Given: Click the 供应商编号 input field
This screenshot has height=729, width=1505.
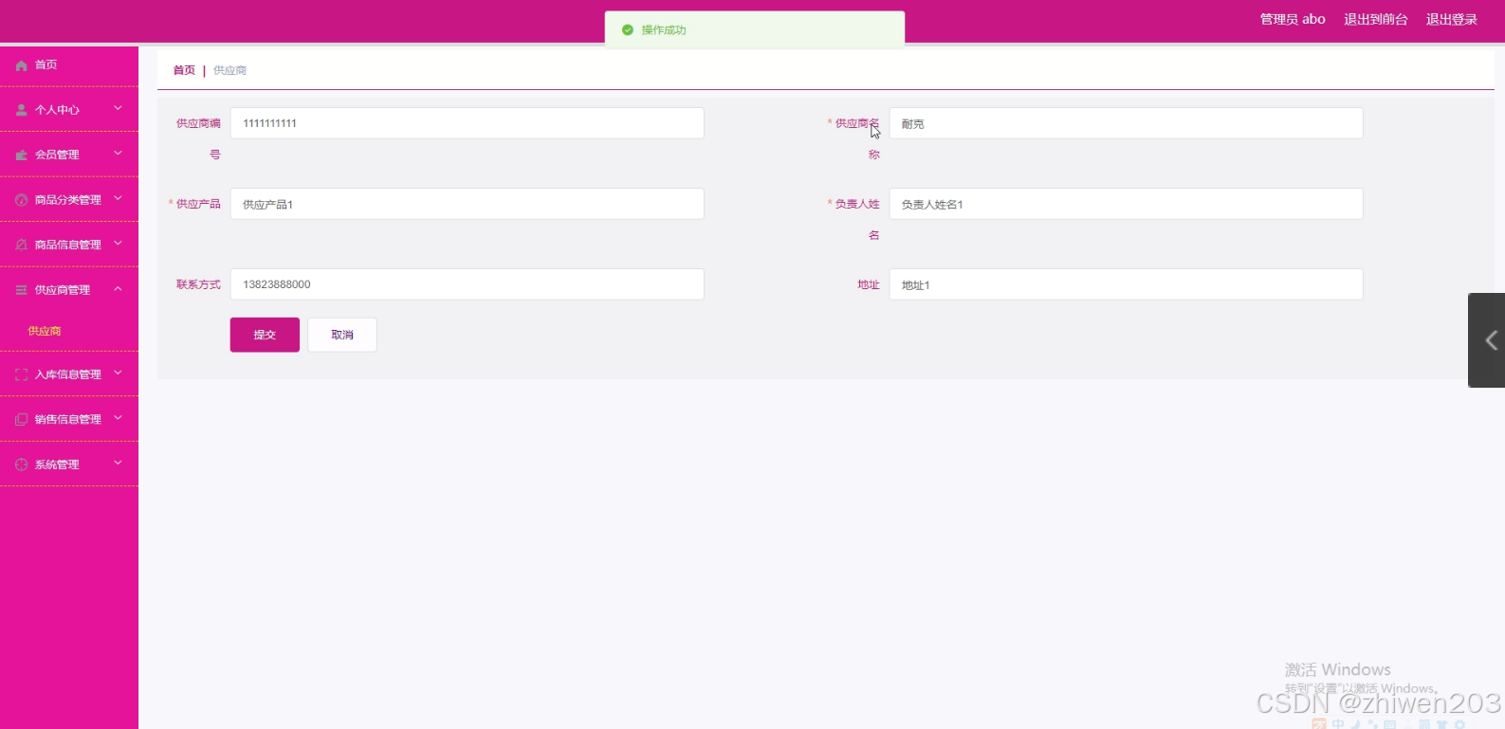Looking at the screenshot, I should [x=468, y=123].
